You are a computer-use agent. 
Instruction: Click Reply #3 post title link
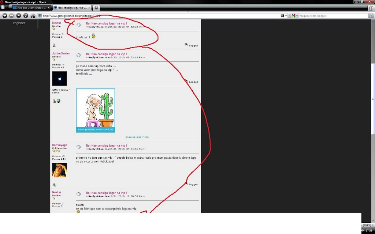click(107, 146)
